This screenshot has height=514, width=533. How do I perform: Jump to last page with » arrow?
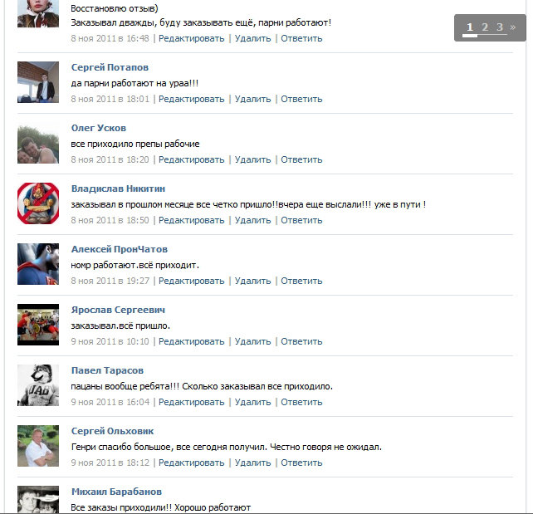(x=512, y=27)
